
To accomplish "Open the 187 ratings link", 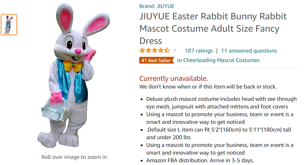I will 199,51.
